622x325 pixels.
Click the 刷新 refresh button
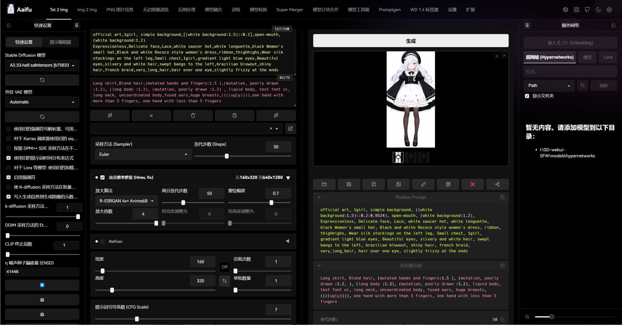pos(604,85)
